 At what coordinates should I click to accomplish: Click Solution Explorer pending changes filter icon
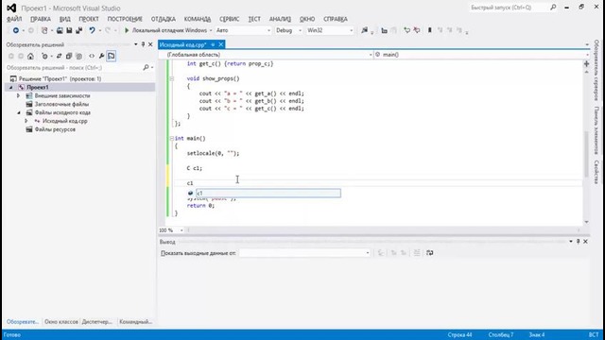(44, 57)
